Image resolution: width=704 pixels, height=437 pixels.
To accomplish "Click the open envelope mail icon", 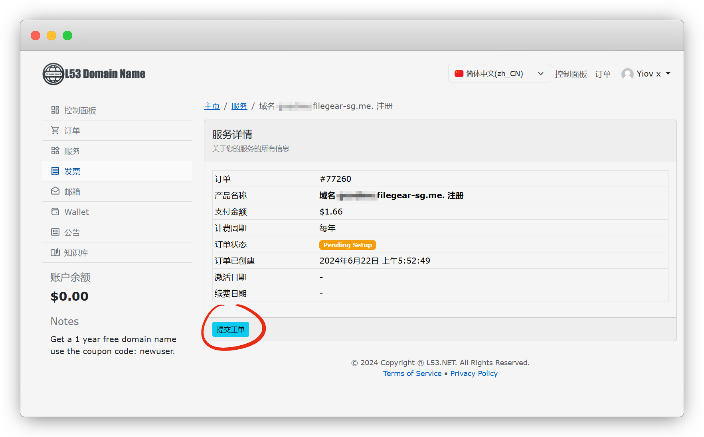I will tap(55, 191).
